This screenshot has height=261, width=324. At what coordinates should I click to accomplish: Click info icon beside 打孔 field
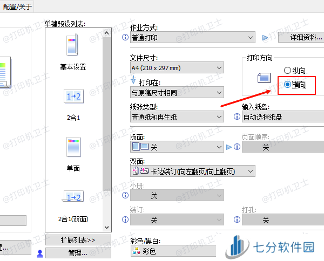(x=237, y=219)
